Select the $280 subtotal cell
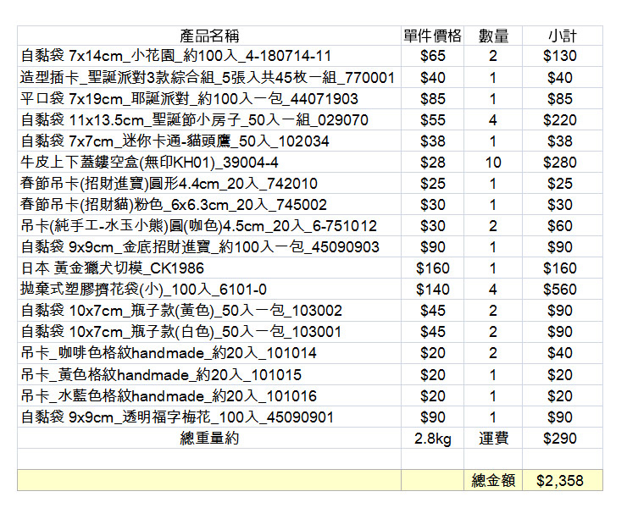 tap(560, 163)
